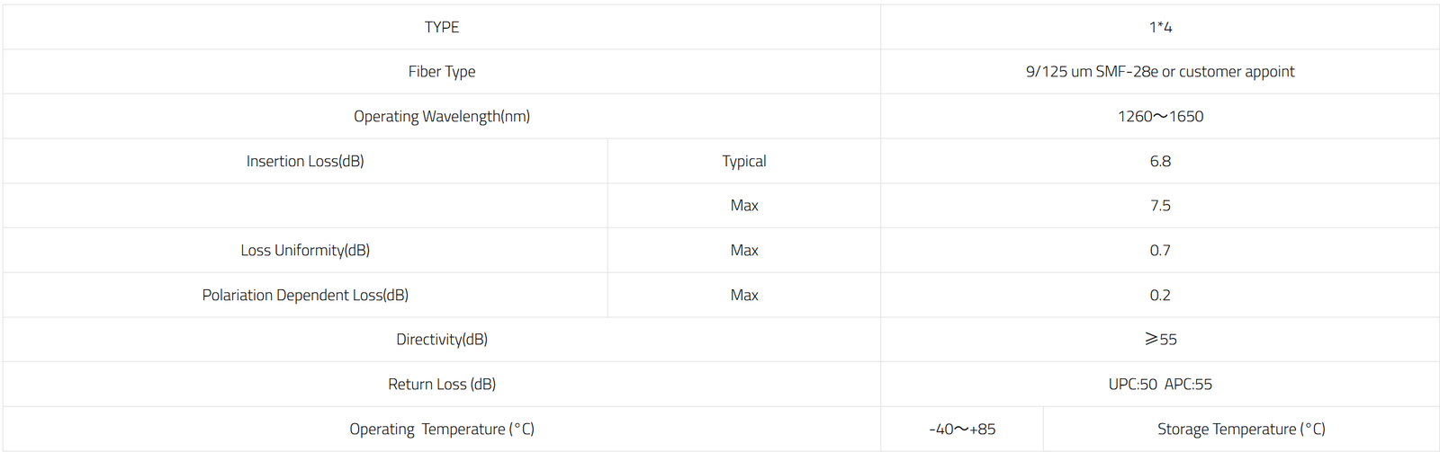Screen dimensions: 1440x452
Task: Select the Typical cell for Insertion Loss
Action: click(744, 162)
